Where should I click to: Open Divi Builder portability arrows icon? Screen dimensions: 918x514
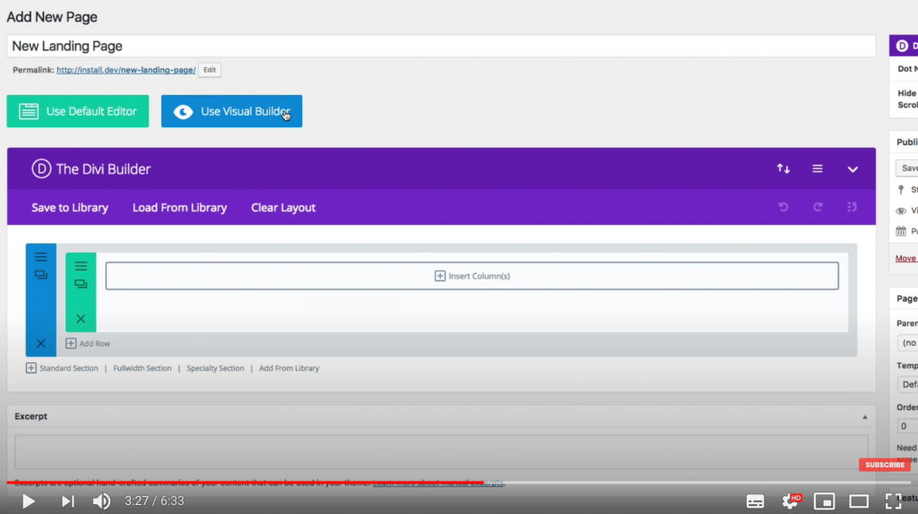784,169
